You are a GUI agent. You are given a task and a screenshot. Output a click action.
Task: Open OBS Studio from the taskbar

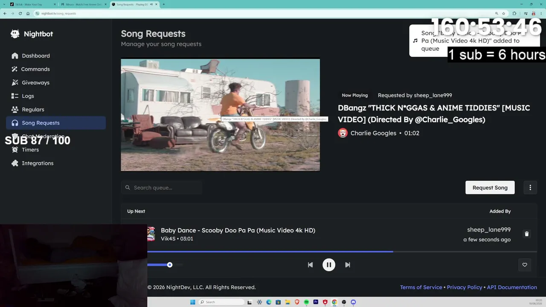344,302
